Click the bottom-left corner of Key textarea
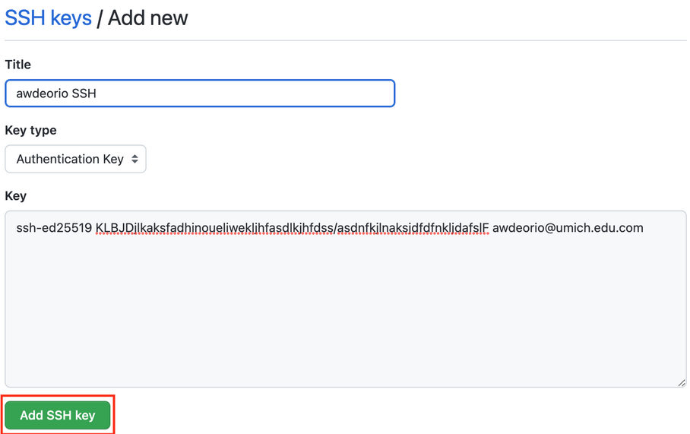Viewport: 690px width, 434px height. coord(8,384)
